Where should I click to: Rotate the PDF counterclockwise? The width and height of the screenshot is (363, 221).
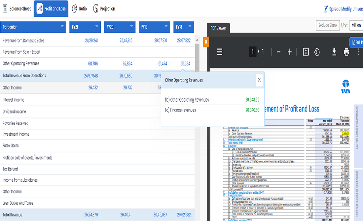pyautogui.click(x=317, y=52)
